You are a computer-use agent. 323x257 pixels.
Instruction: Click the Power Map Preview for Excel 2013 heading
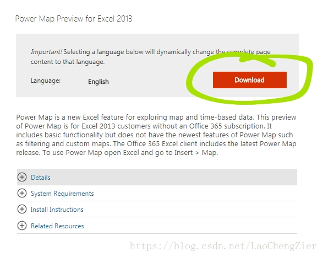74,19
